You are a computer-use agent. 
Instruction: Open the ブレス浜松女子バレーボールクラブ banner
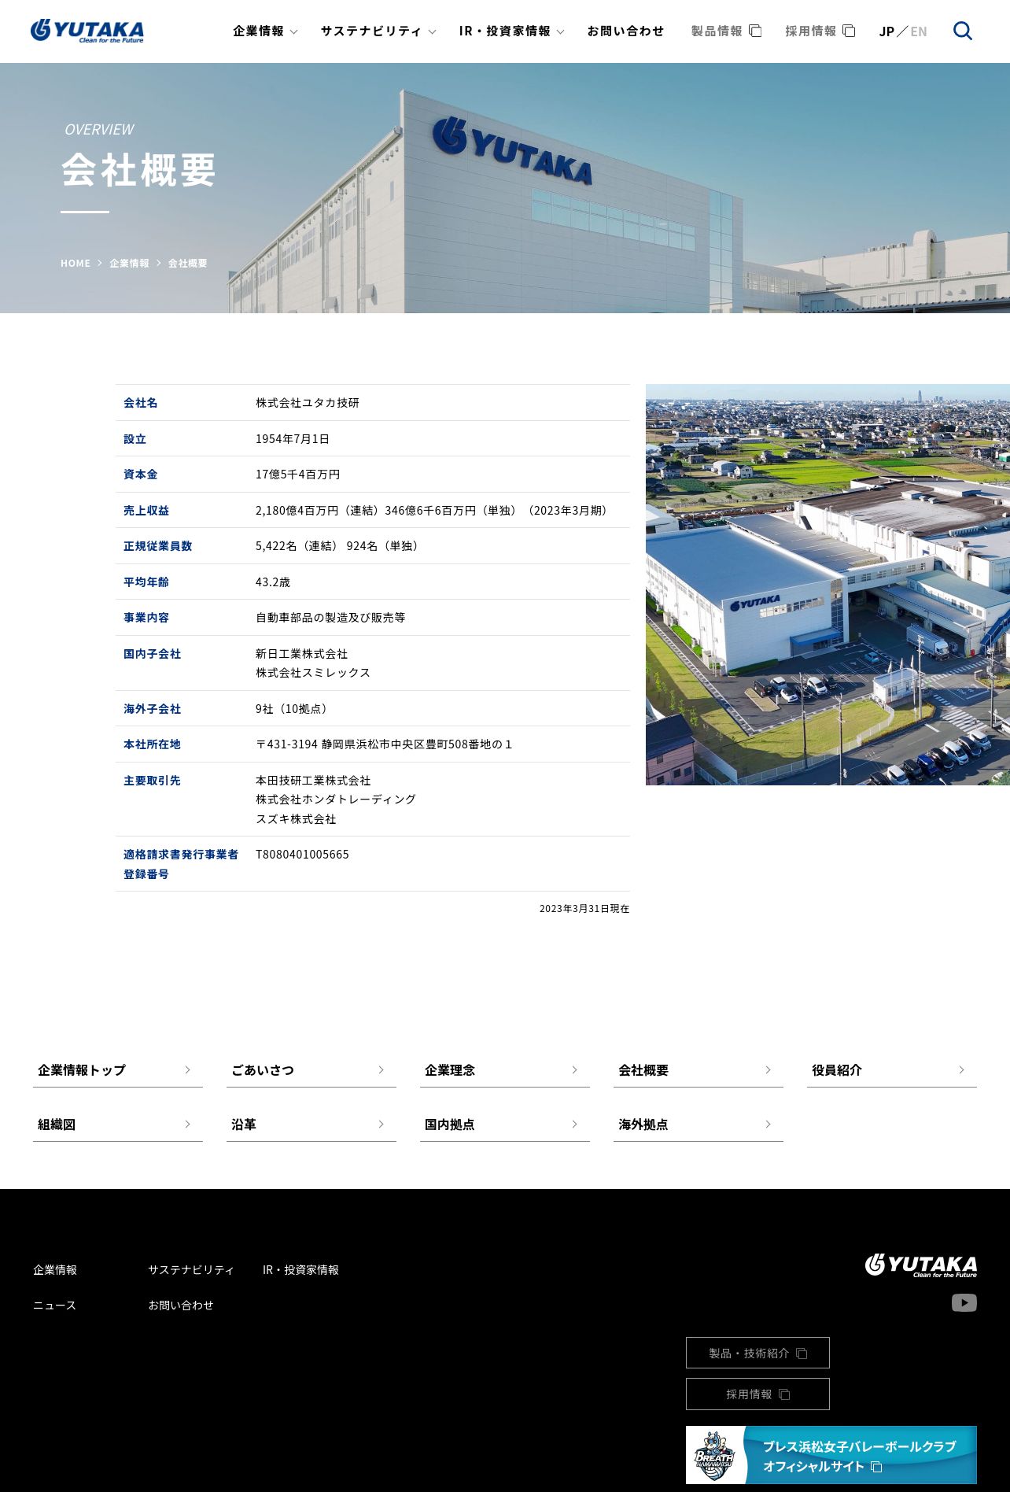click(x=831, y=1455)
